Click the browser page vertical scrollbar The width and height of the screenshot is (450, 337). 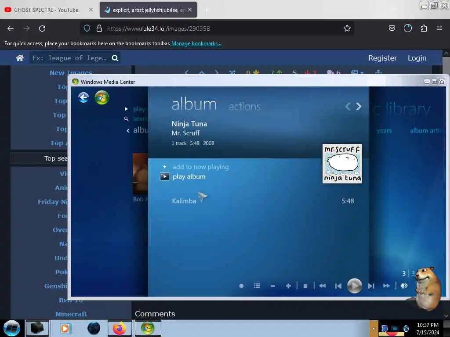(446, 185)
